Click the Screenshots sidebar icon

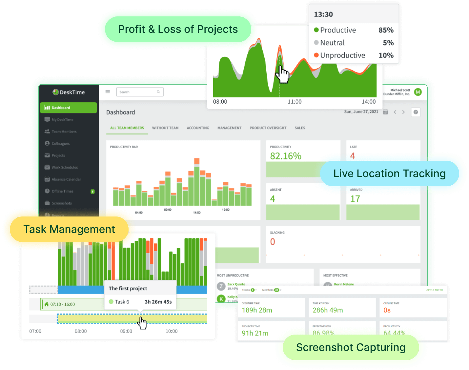point(47,203)
